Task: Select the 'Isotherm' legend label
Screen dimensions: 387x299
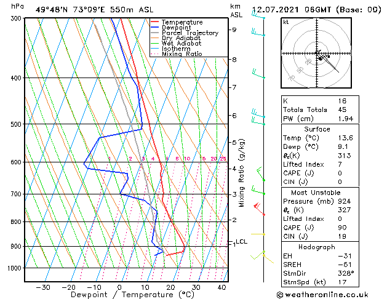Action: [176, 49]
